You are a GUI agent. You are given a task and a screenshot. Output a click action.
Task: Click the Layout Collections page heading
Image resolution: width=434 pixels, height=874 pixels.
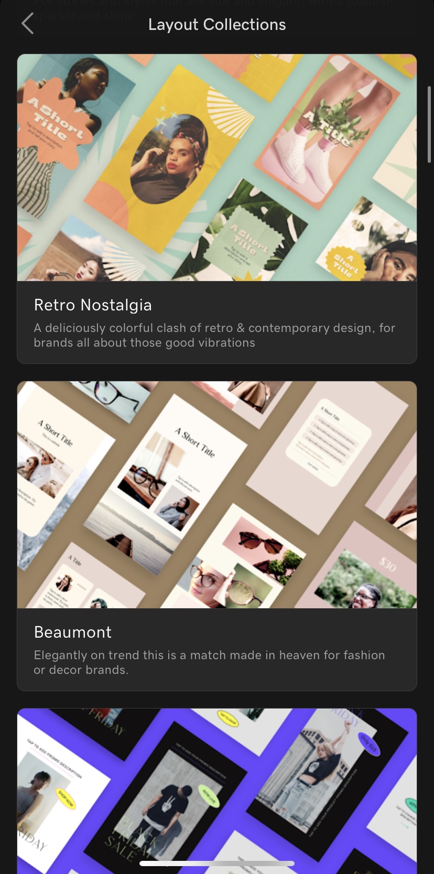(x=217, y=25)
